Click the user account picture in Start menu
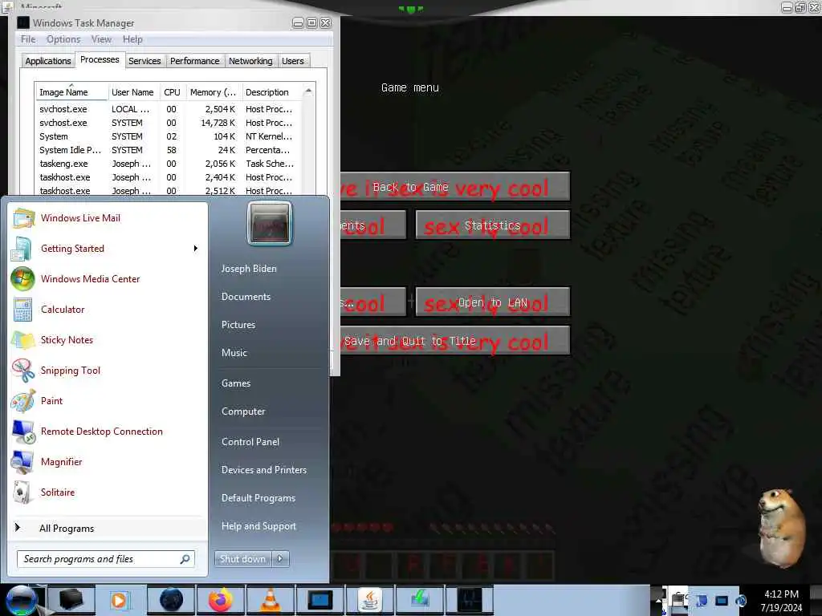The width and height of the screenshot is (822, 616). click(270, 224)
